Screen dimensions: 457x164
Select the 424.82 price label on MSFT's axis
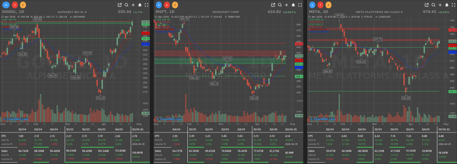pyautogui.click(x=299, y=56)
